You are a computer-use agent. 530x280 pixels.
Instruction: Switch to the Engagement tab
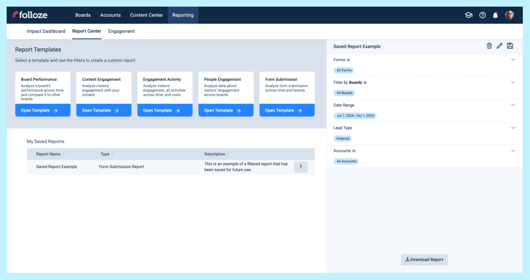click(121, 31)
